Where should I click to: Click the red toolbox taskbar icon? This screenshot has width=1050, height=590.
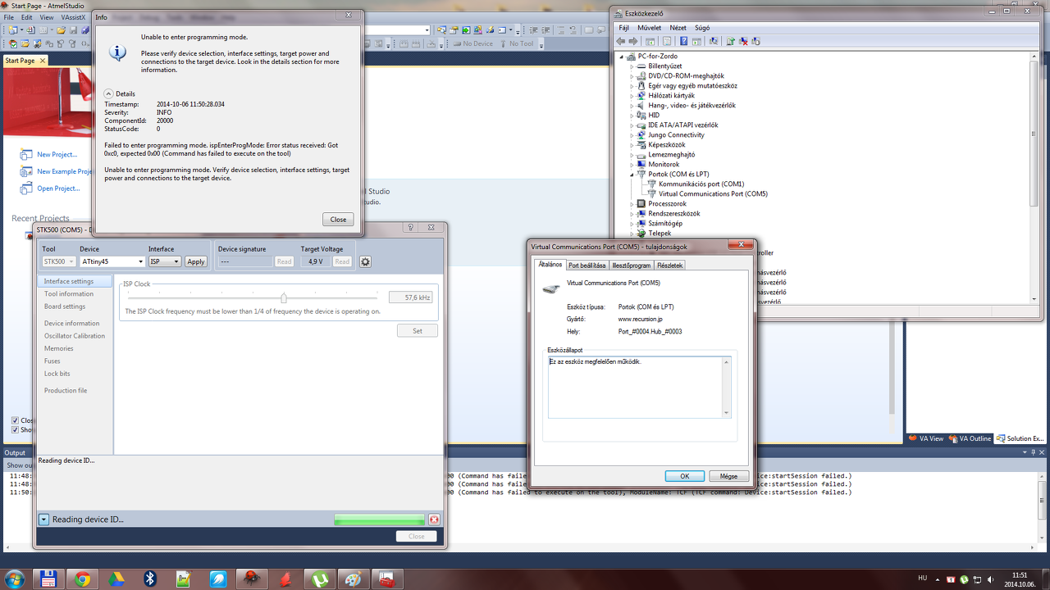[x=386, y=579]
